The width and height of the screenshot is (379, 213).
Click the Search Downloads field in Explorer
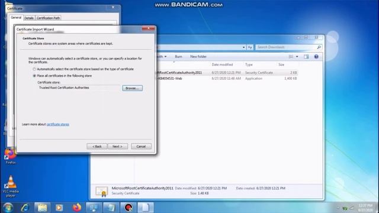click(286, 47)
